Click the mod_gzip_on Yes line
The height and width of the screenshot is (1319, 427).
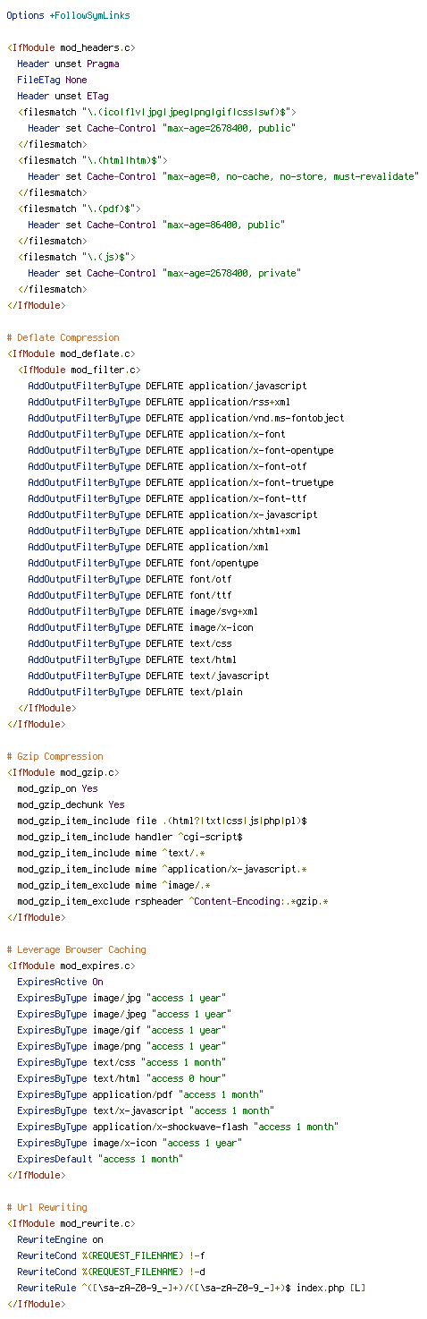click(x=57, y=789)
